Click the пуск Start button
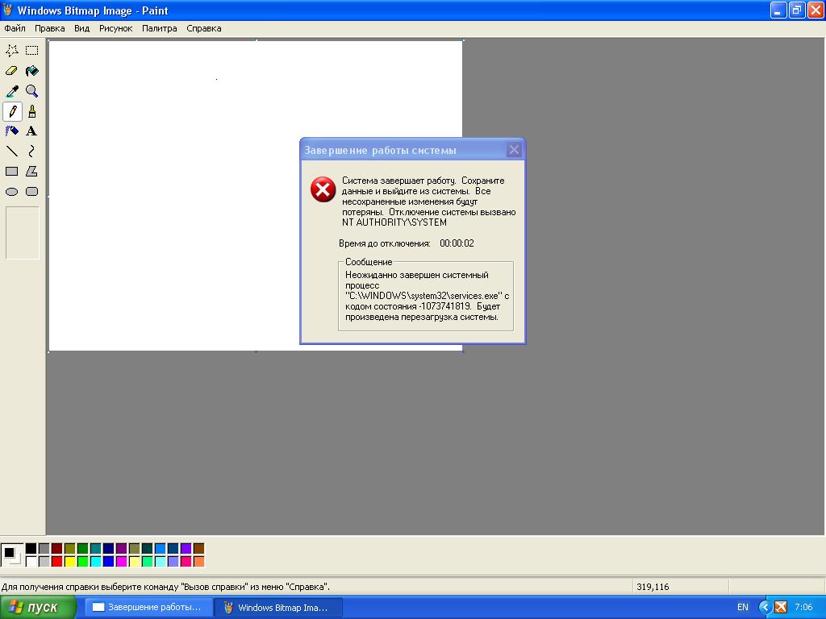The height and width of the screenshot is (619, 826). click(x=38, y=608)
